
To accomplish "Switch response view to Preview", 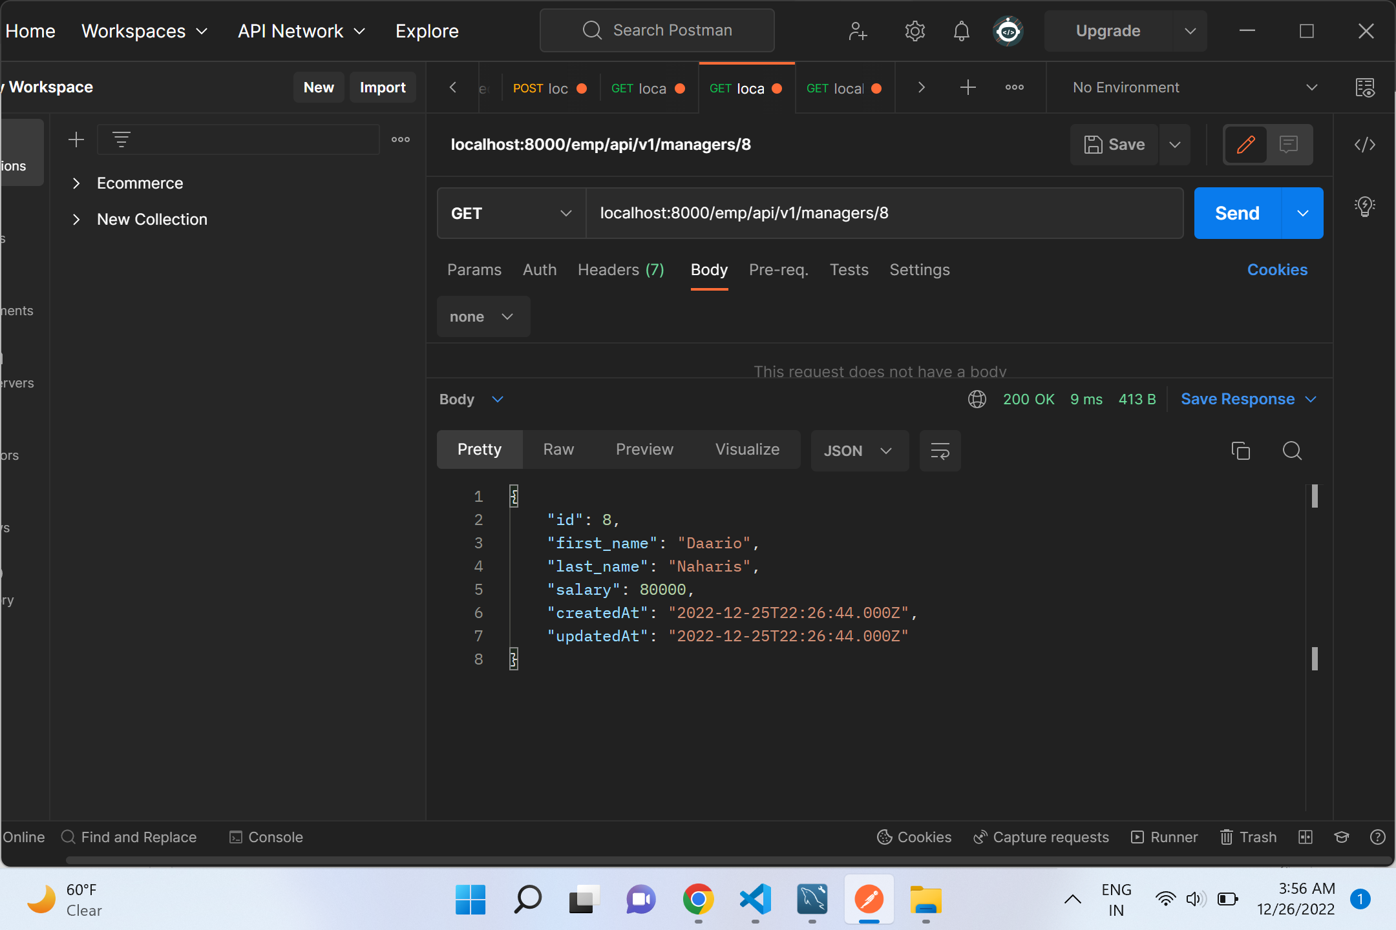I will (x=644, y=449).
